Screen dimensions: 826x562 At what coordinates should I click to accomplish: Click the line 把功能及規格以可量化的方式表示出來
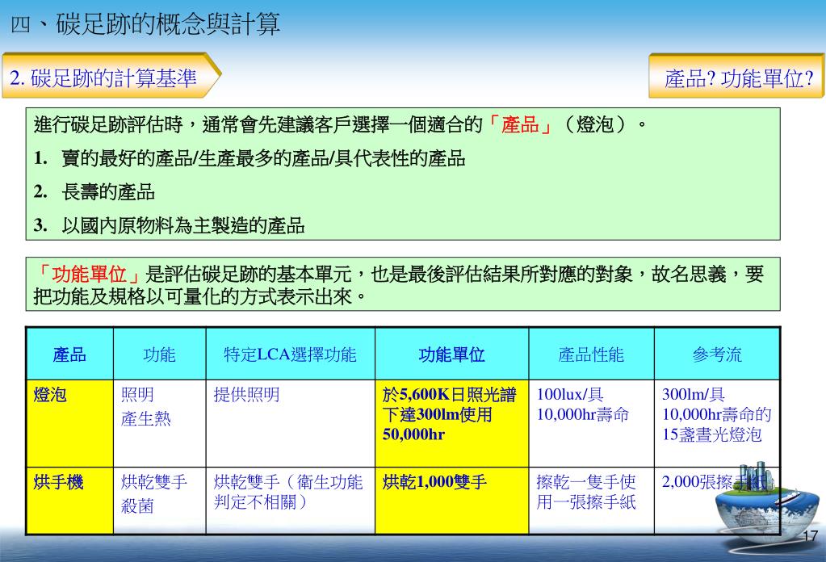point(200,297)
